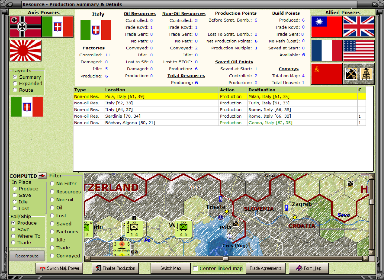Click the red arrow beside COMPUTED
This screenshot has width=384, height=280.
(x=42, y=176)
